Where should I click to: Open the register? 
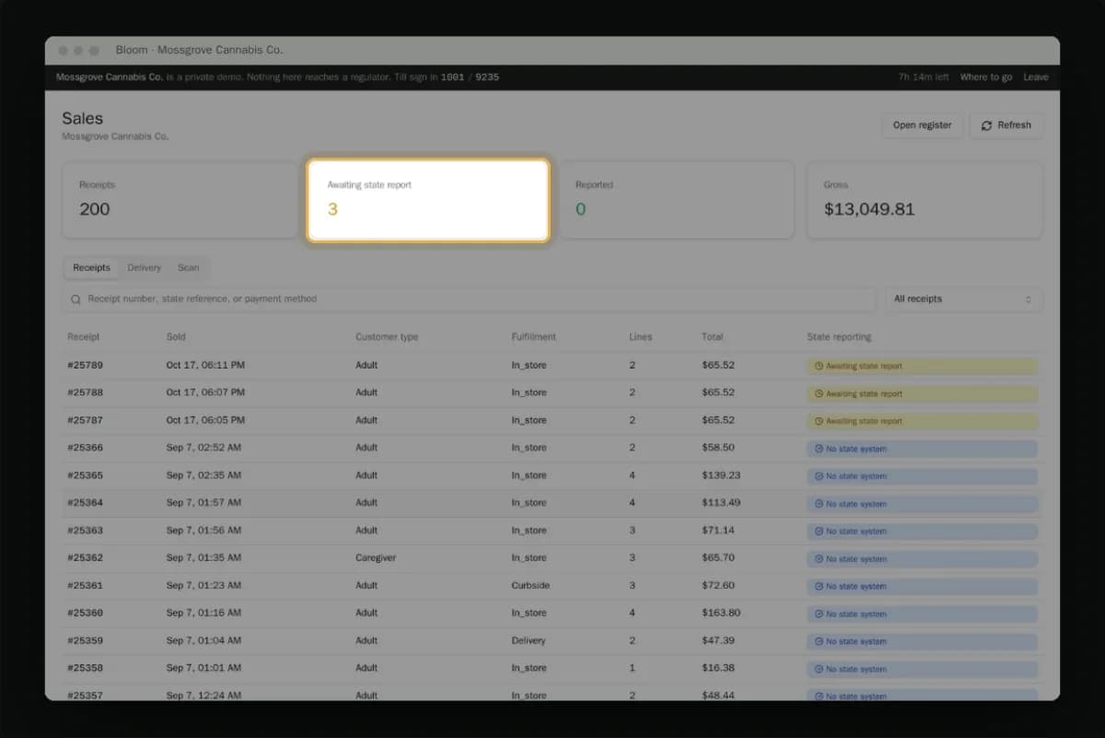click(x=922, y=125)
